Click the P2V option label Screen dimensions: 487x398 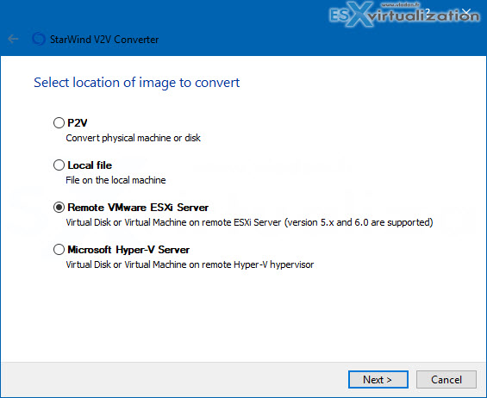coord(78,123)
